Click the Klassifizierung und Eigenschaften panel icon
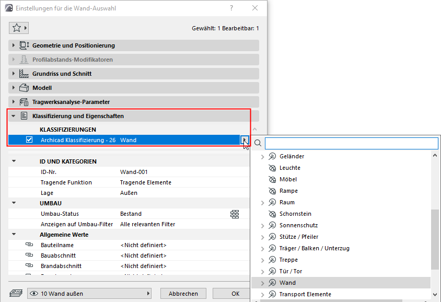Screen dimensions: 441x302 pyautogui.click(x=24, y=116)
